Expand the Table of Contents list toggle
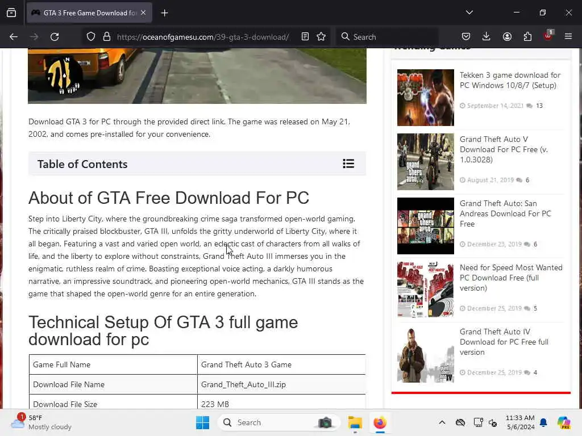 [x=348, y=164]
